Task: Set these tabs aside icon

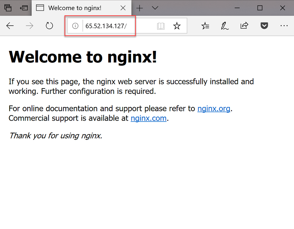Action: [24, 8]
